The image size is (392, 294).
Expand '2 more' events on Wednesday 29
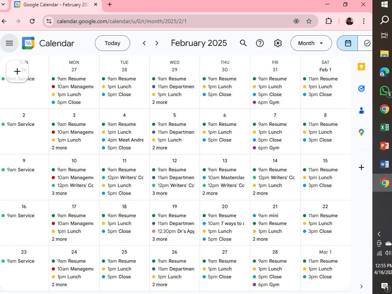pos(160,102)
